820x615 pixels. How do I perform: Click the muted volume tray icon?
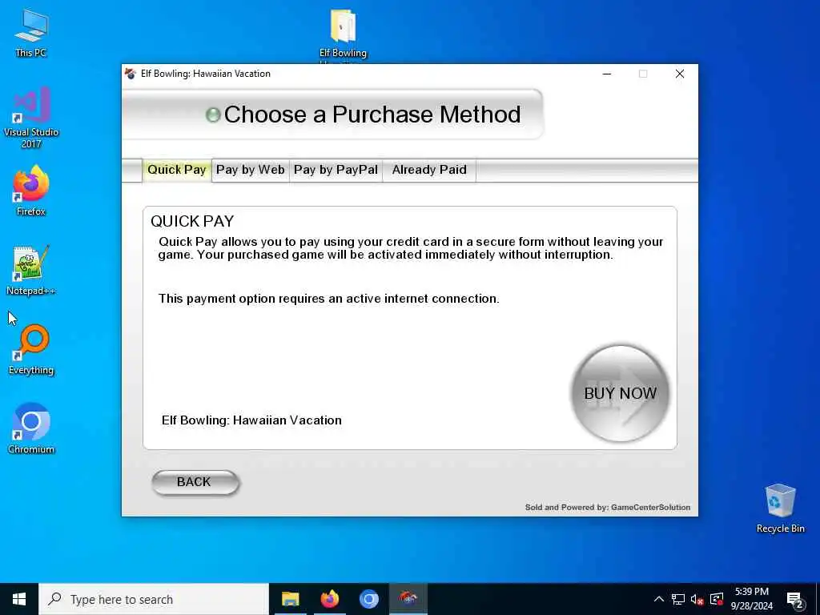[697, 599]
